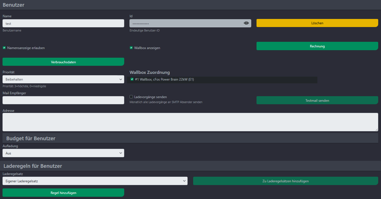Show Verbrauchsdaten for the user
381x199 pixels.
[x=63, y=62]
